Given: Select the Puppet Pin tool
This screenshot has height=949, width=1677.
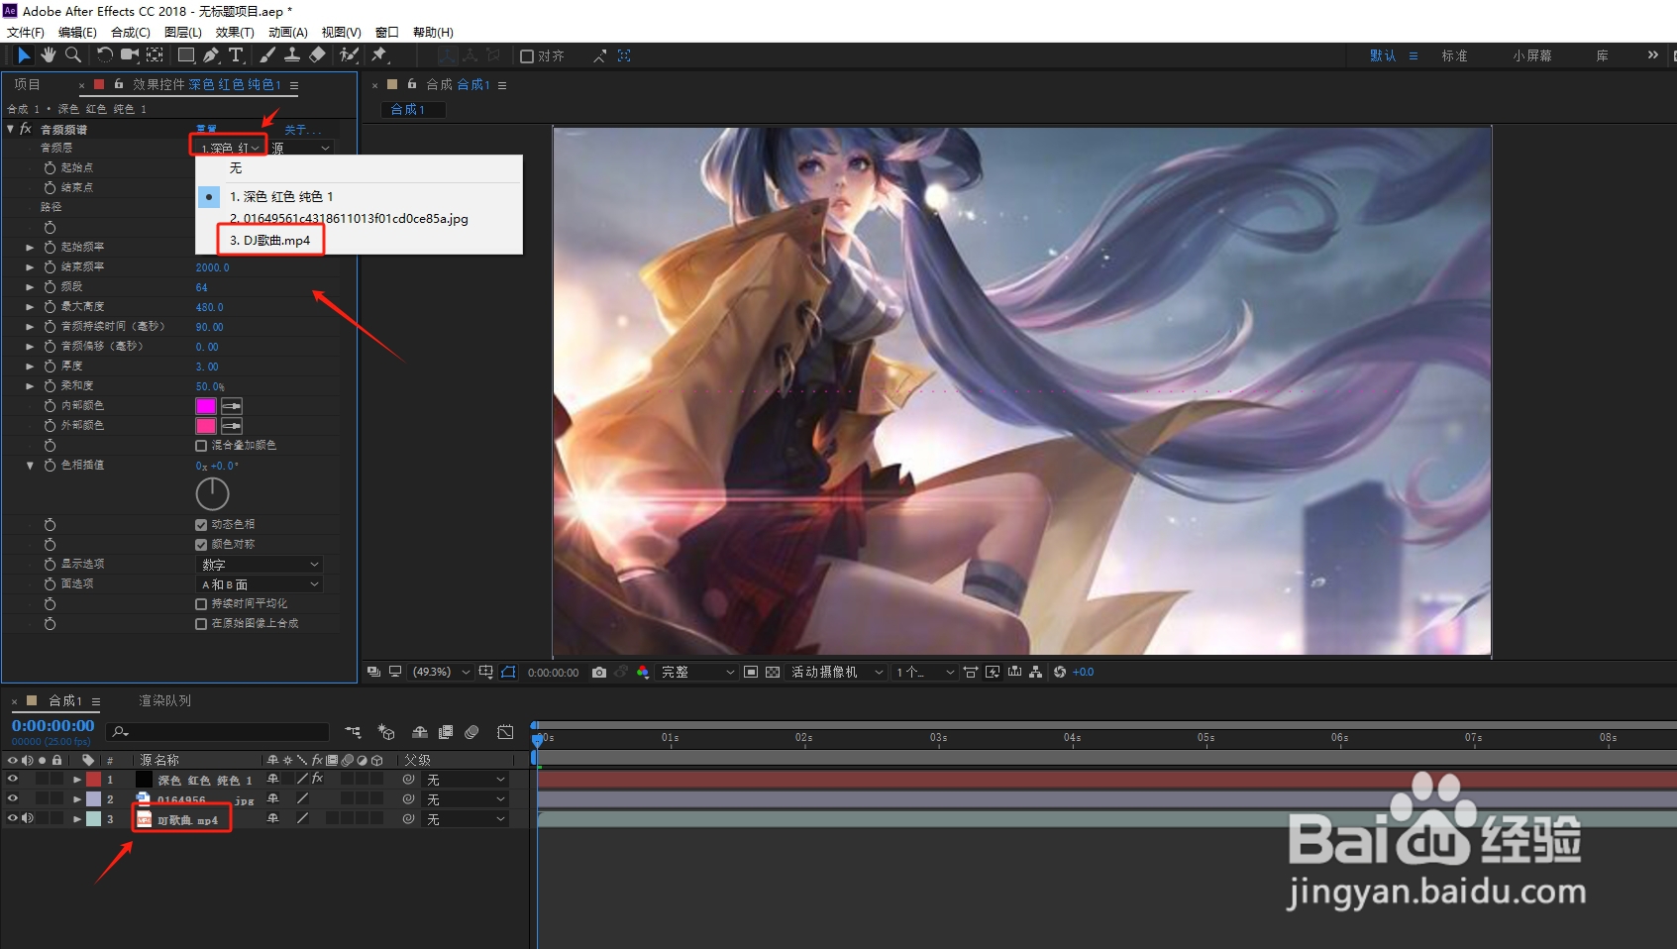Looking at the screenshot, I should pyautogui.click(x=378, y=55).
